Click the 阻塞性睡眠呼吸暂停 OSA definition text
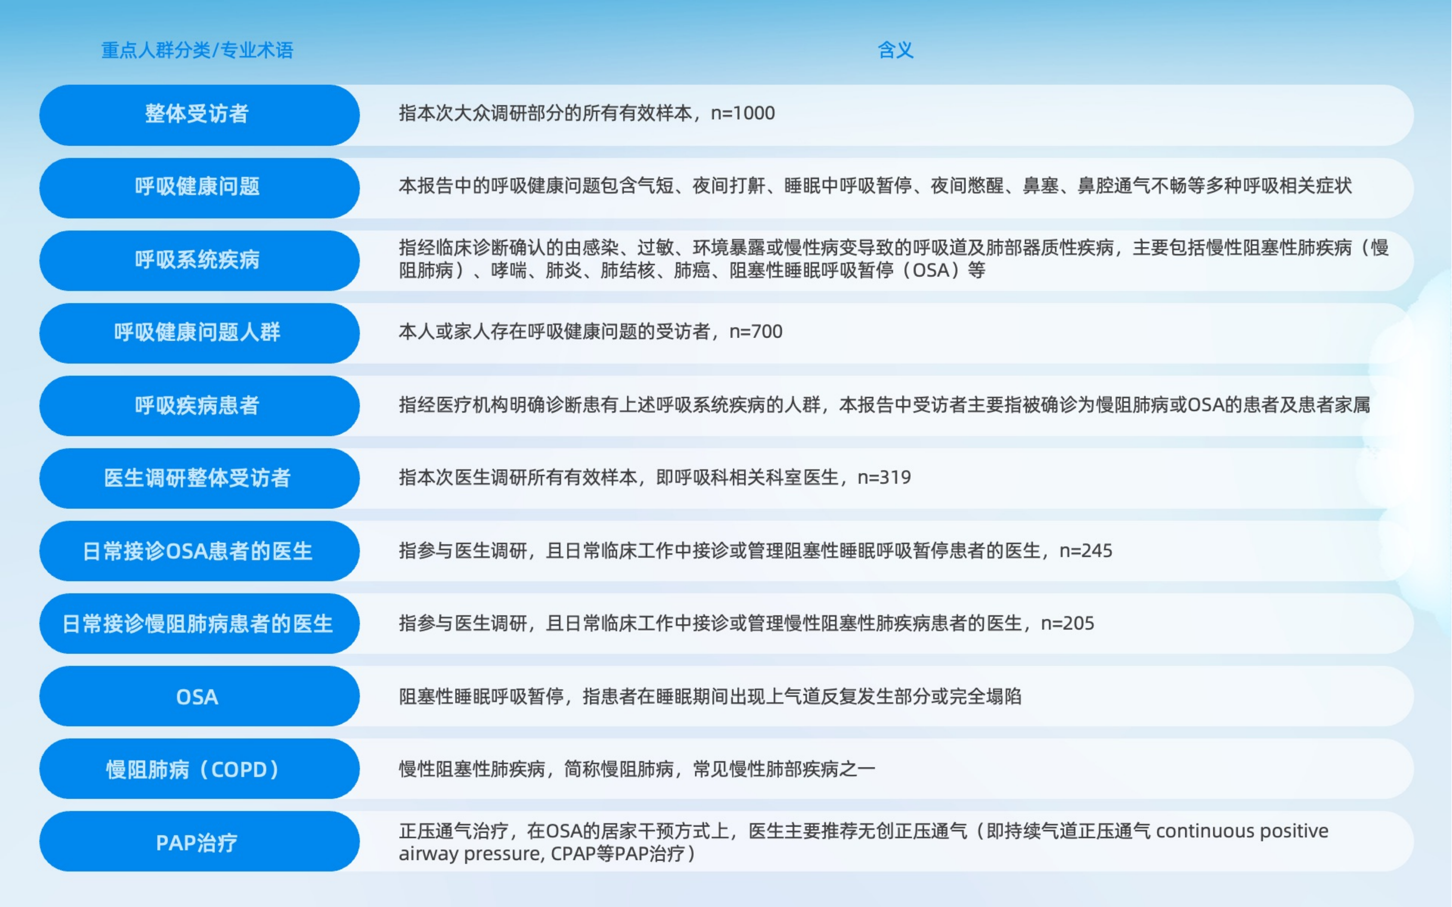Viewport: 1452px width, 907px height. [x=710, y=696]
